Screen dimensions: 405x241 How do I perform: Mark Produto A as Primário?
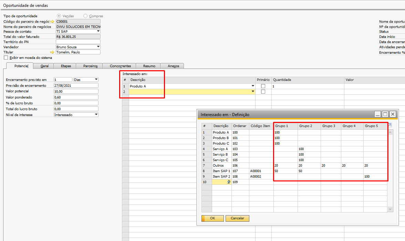click(x=263, y=86)
